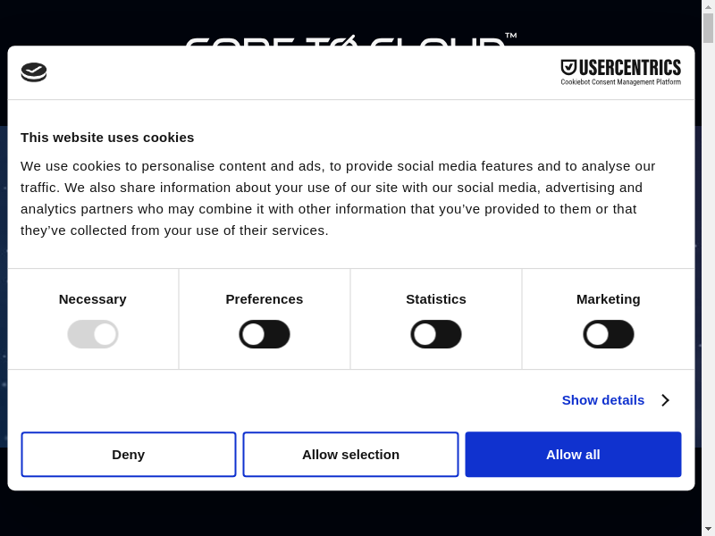Click the Core to Cloud logo behind the dialog
The image size is (715, 536).
click(349, 40)
